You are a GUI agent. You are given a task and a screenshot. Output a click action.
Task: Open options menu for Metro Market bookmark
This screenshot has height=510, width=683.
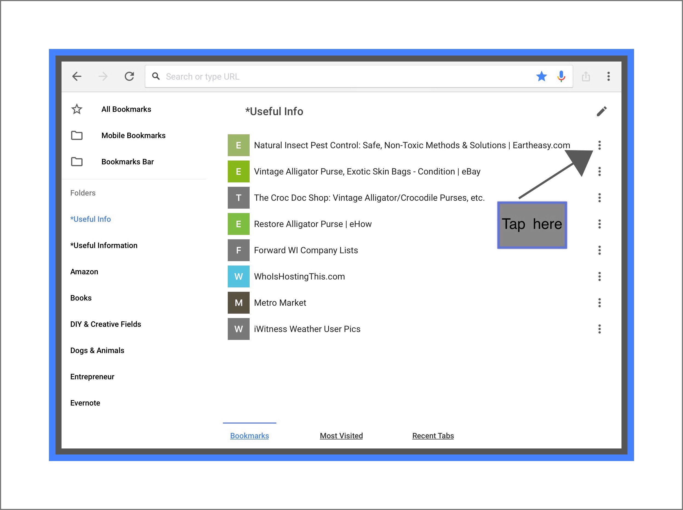[599, 302]
